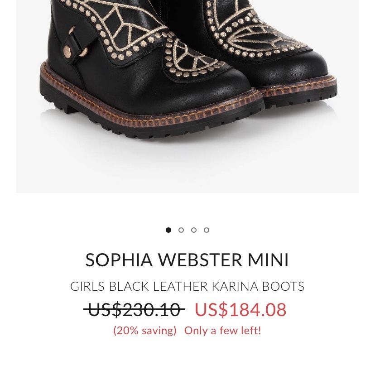Click the red US$184.08 sale price
Screen dimensions: 375x375
[x=240, y=309]
